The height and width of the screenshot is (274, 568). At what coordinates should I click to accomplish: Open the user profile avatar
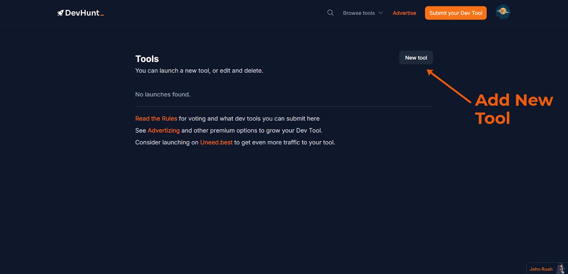click(503, 12)
